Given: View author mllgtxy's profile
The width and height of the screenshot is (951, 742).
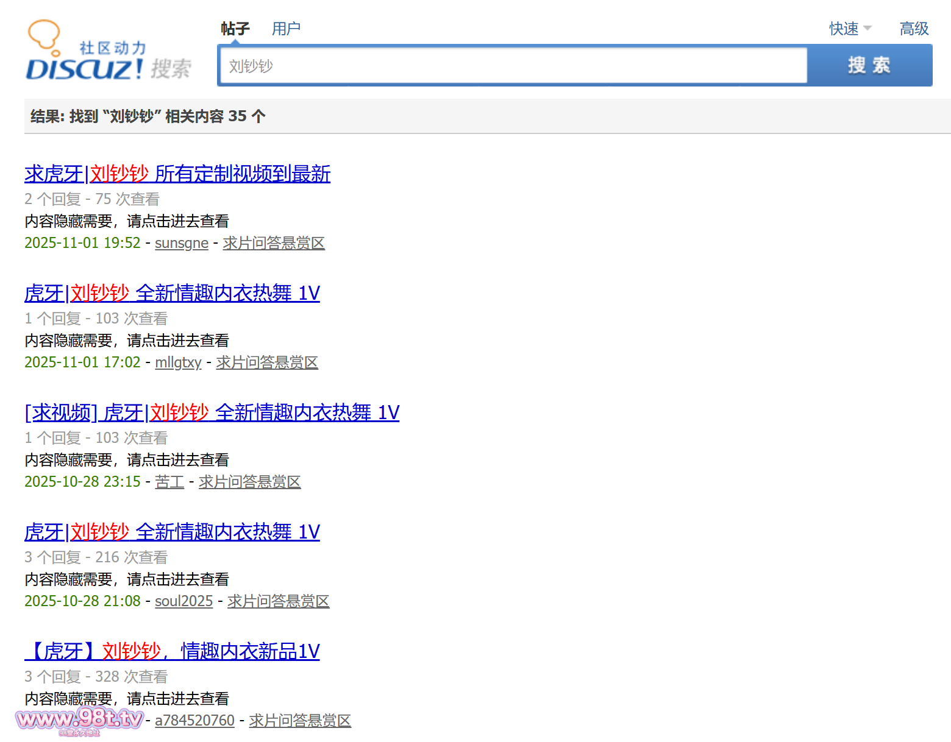Looking at the screenshot, I should 178,362.
